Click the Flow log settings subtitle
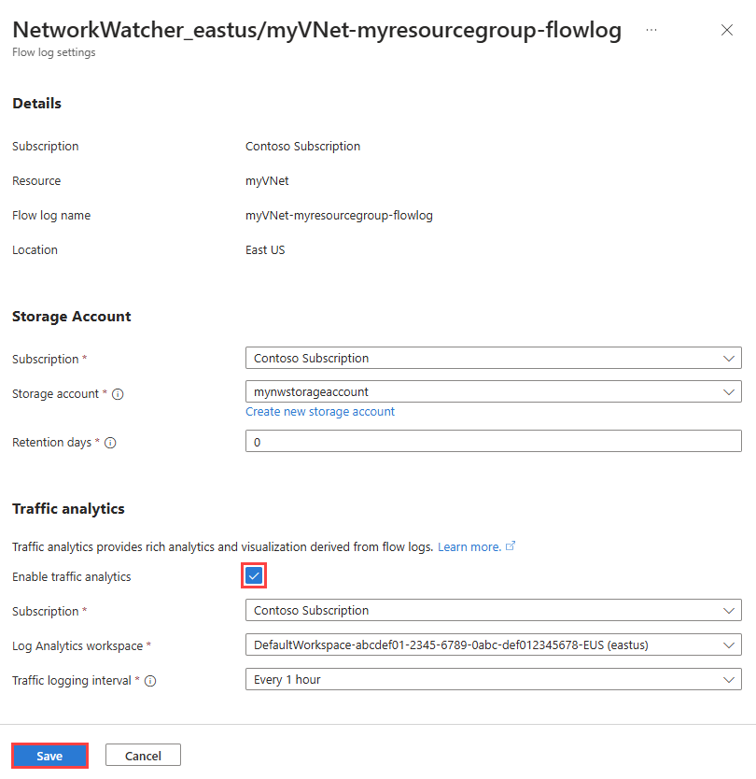The height and width of the screenshot is (779, 756). click(x=53, y=52)
